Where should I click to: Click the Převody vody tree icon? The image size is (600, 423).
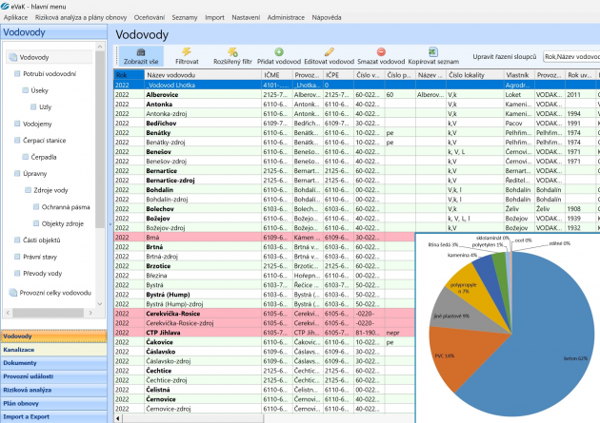click(17, 273)
